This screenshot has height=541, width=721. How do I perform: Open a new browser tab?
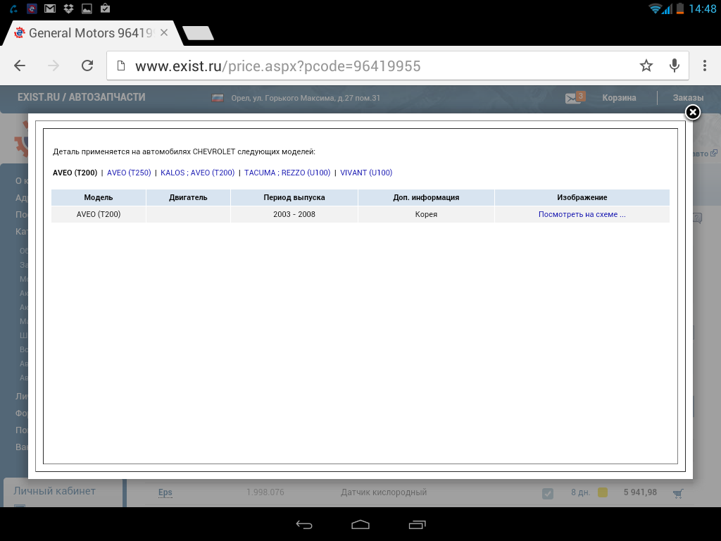click(x=198, y=33)
